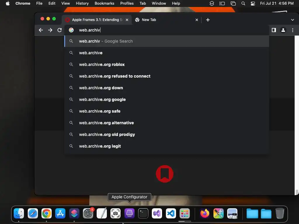Viewport: 299px width, 224px height.
Task: Close the Apple Frames 3.1 tab
Action: [x=127, y=20]
